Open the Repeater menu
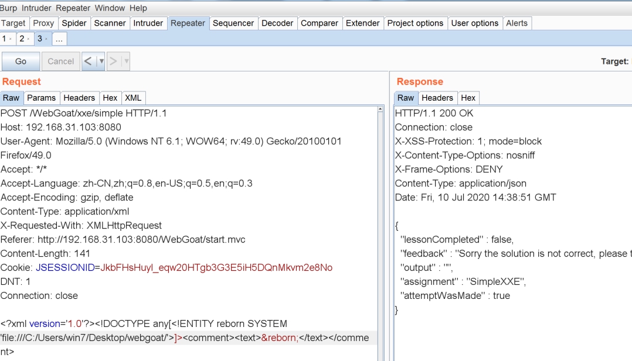 [x=73, y=8]
